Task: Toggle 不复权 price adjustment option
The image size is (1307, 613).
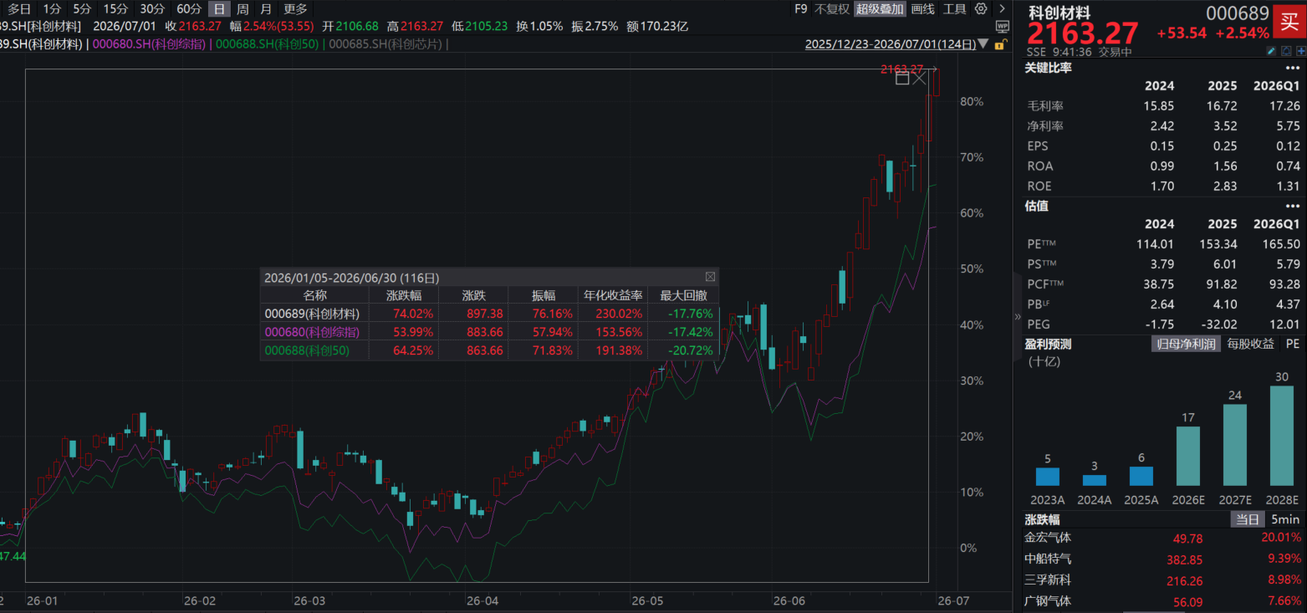Action: pos(831,8)
